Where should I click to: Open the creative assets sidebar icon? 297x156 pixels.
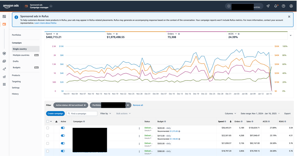pos(4,61)
